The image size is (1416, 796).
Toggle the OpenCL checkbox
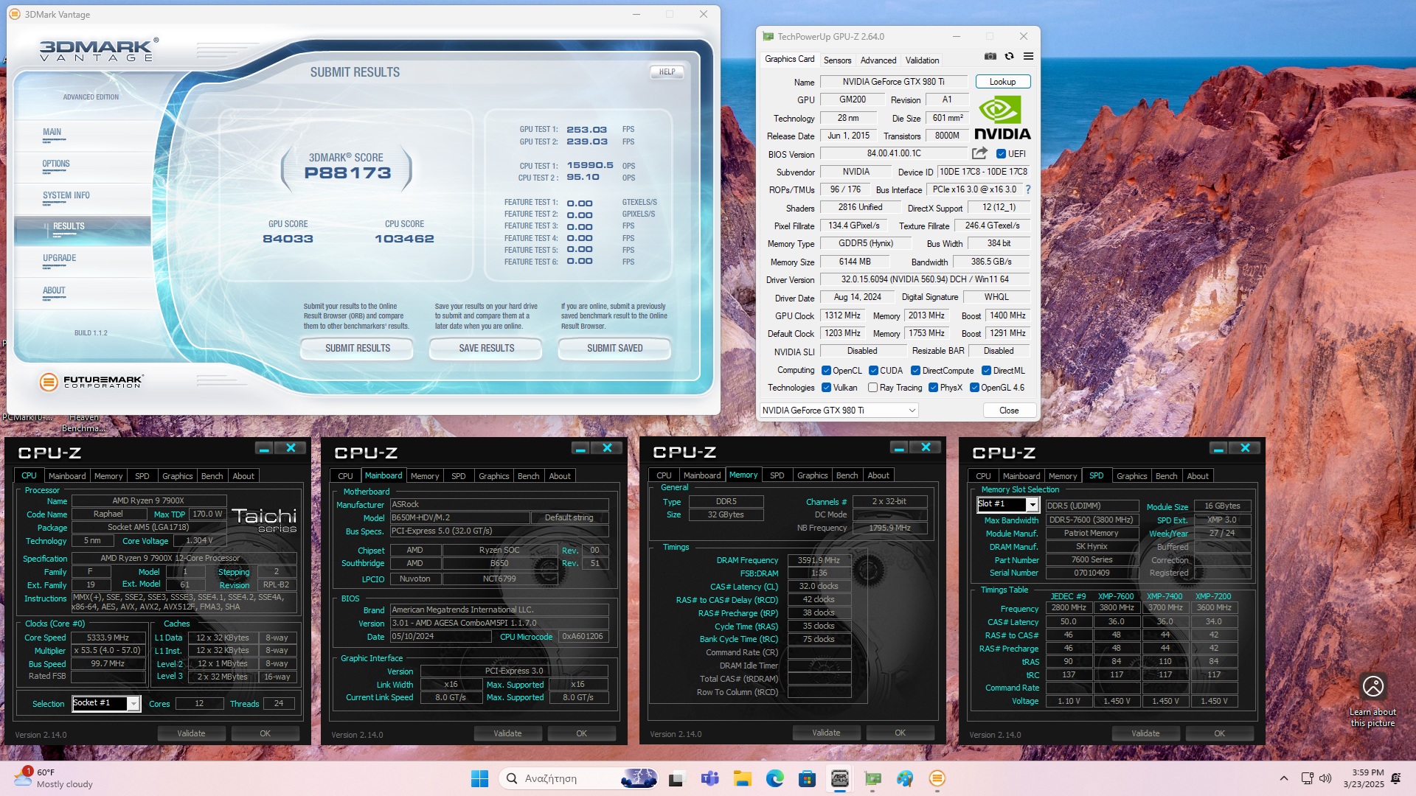pyautogui.click(x=827, y=371)
